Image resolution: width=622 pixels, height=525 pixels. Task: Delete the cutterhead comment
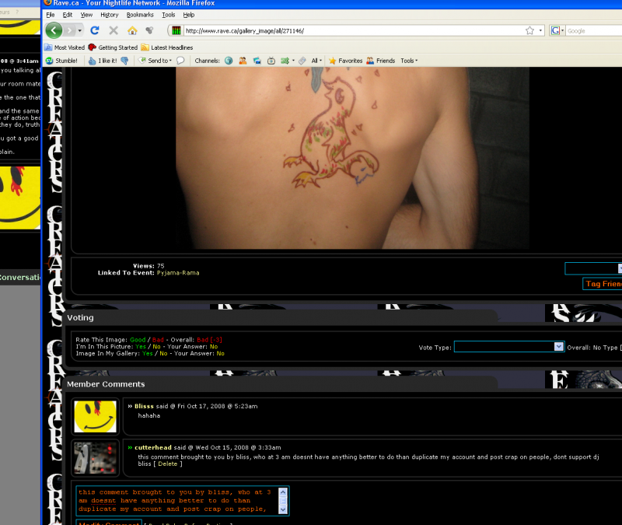(168, 464)
